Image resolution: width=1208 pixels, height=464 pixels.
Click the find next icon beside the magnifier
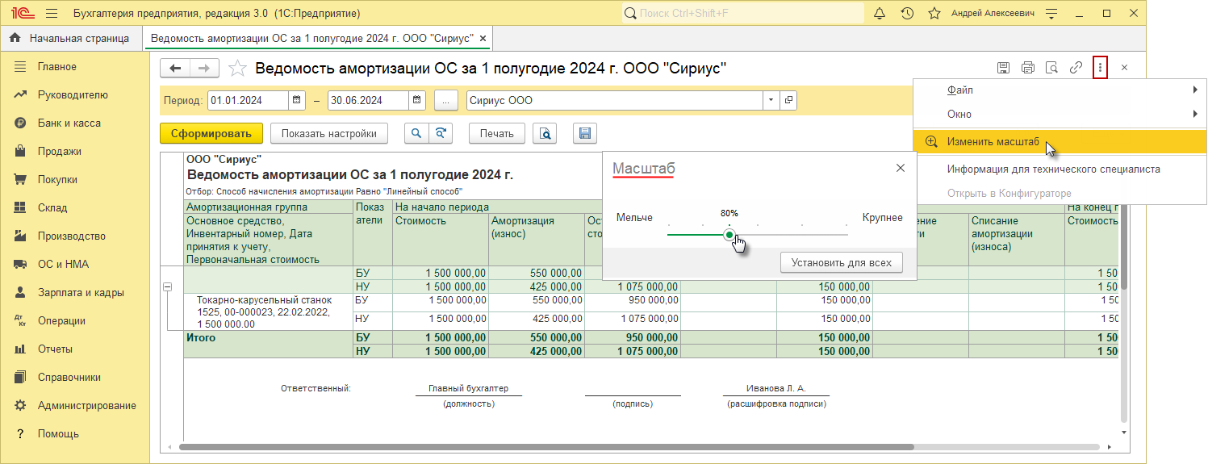pos(441,134)
